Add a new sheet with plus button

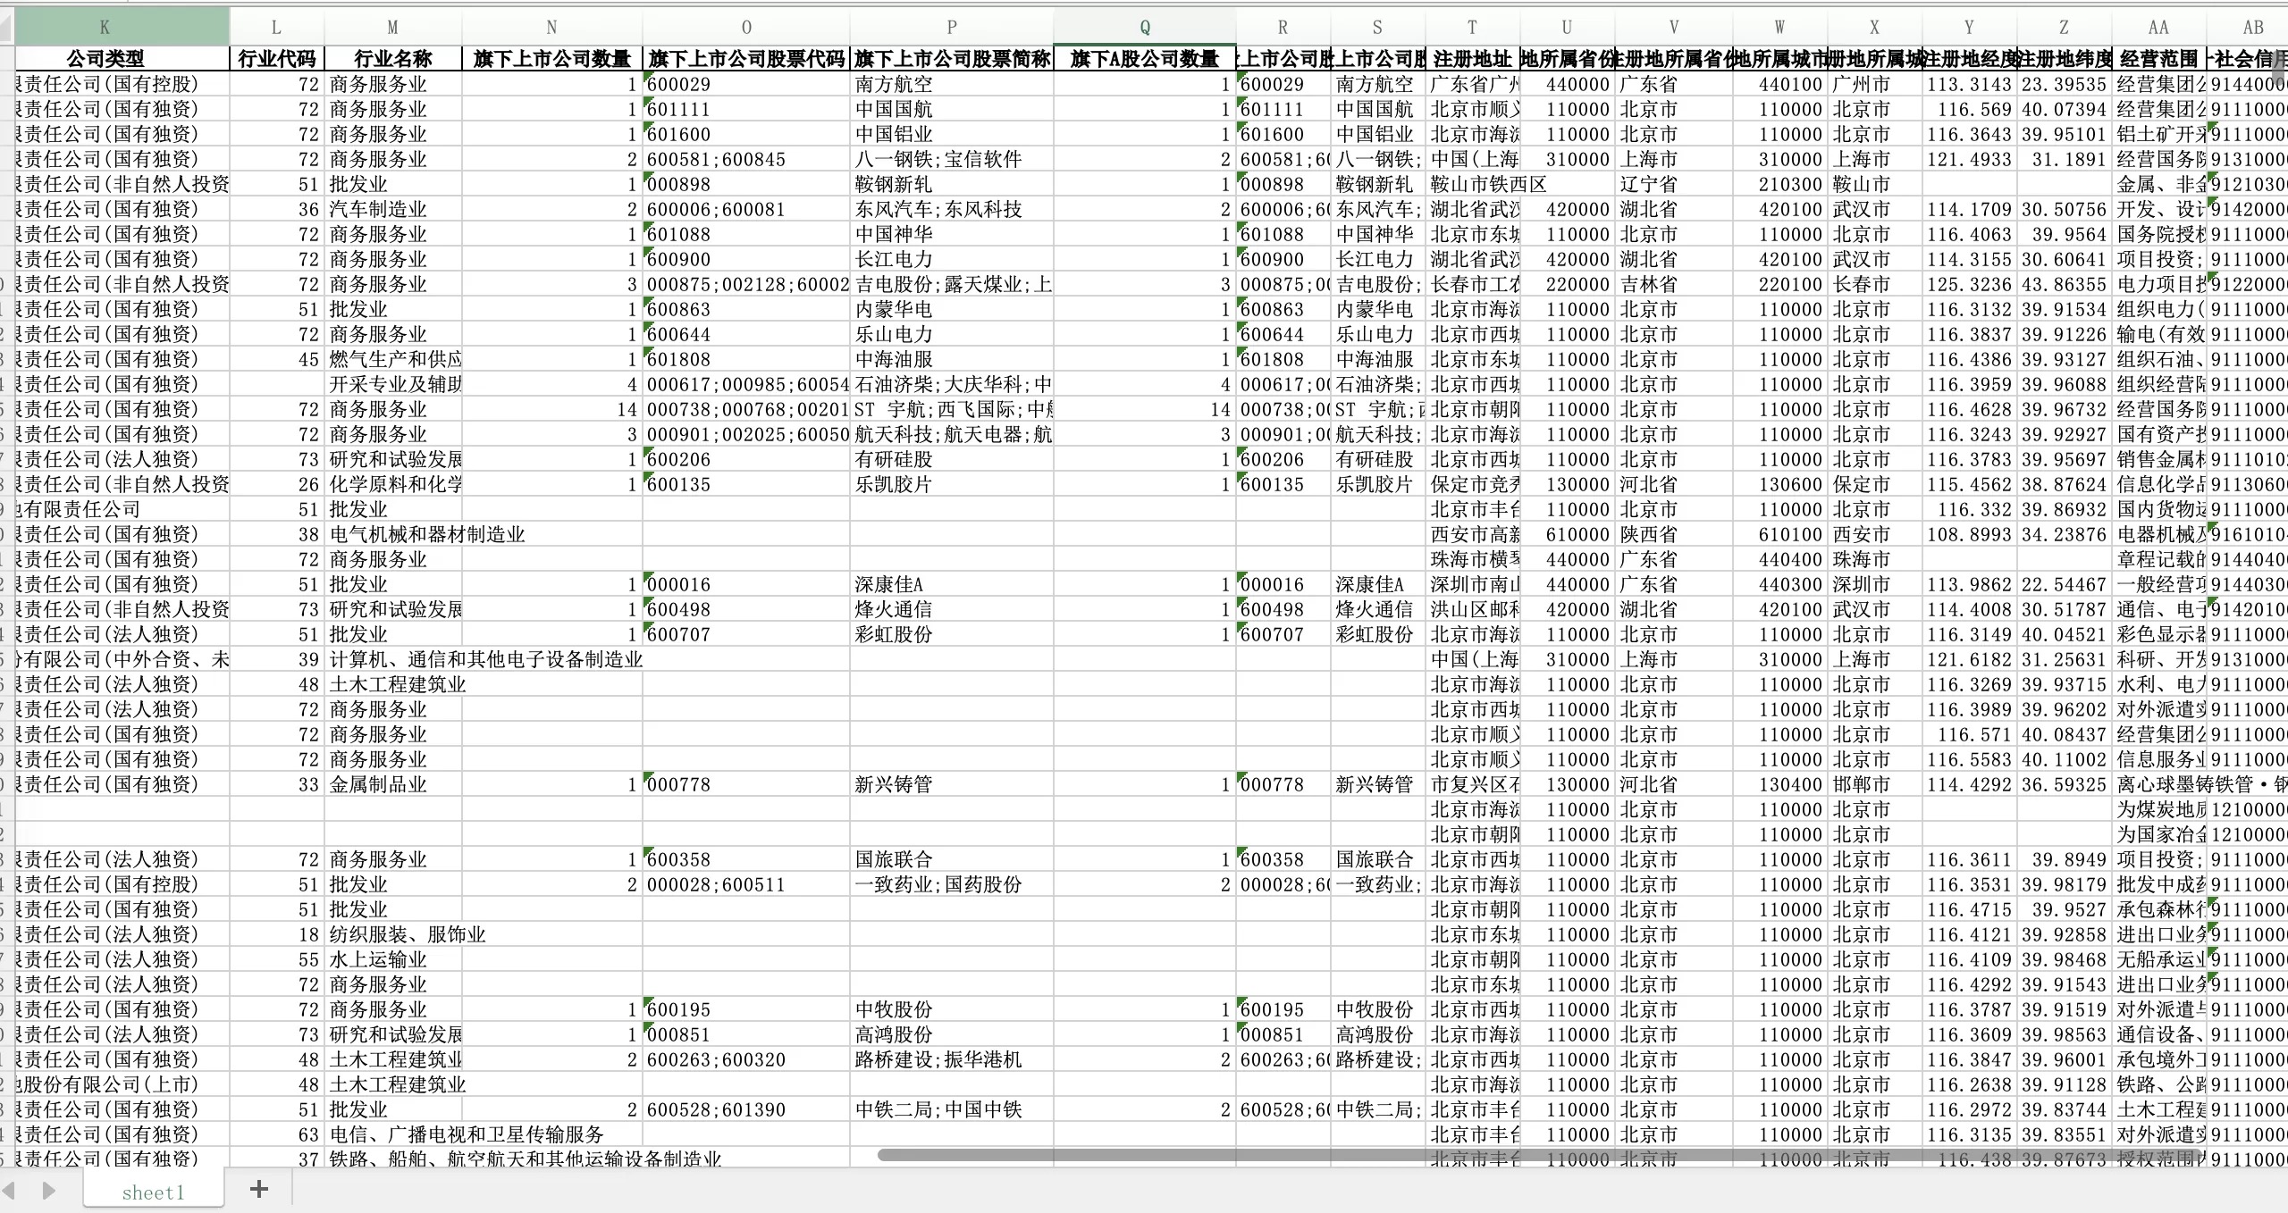tap(259, 1189)
